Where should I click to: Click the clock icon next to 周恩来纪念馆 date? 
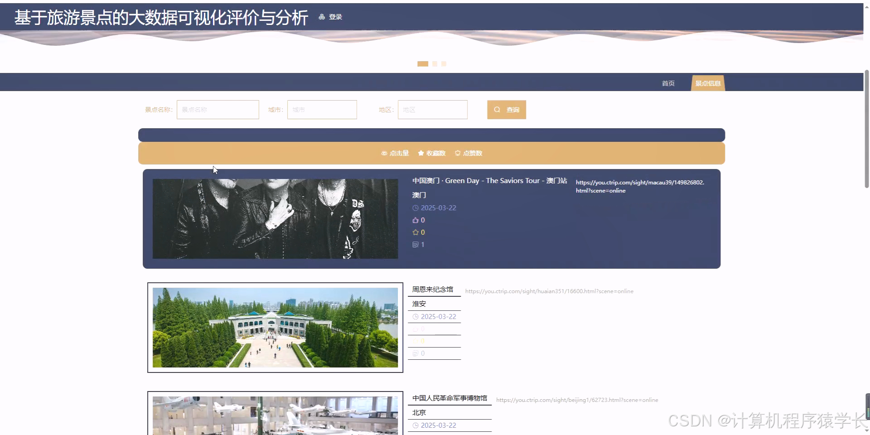[416, 316]
